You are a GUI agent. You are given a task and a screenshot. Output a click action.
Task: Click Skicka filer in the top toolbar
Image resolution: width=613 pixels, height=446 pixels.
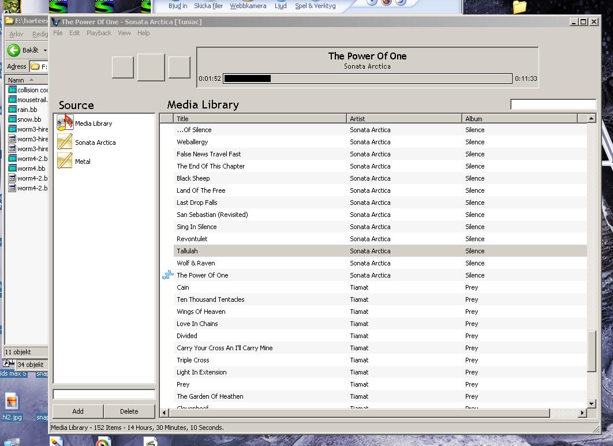(208, 5)
